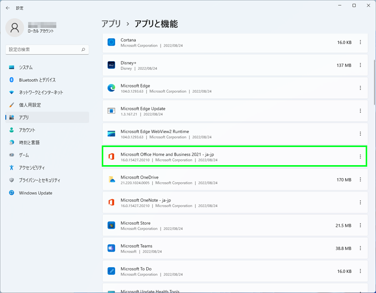
Task: Open Microsoft Teams more options menu
Action: (x=360, y=248)
